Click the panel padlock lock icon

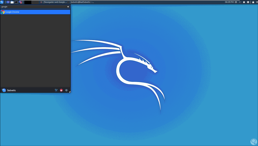(253, 2)
